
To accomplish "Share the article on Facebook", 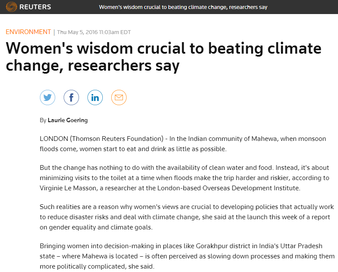I will pos(71,97).
